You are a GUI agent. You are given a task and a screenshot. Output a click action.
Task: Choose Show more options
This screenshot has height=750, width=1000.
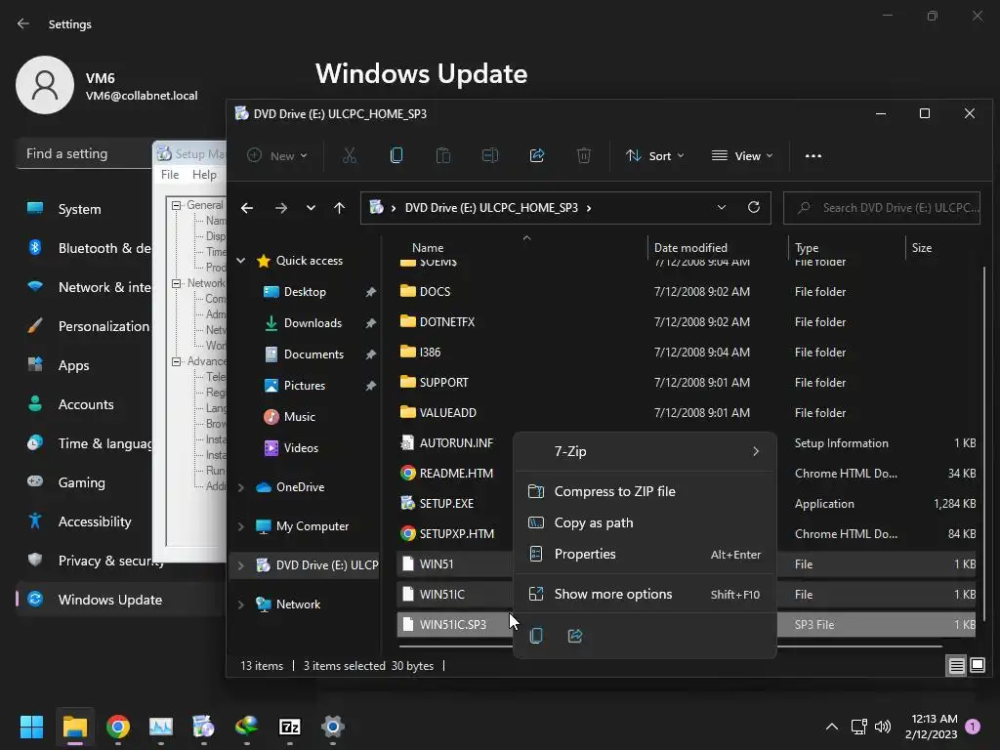(x=645, y=594)
